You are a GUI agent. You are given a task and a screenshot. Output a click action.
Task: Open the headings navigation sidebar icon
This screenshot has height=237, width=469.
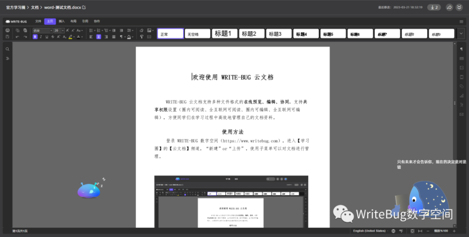click(x=7, y=58)
